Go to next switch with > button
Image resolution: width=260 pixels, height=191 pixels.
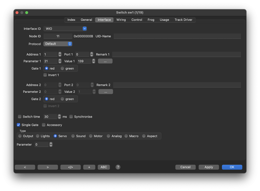(48, 167)
